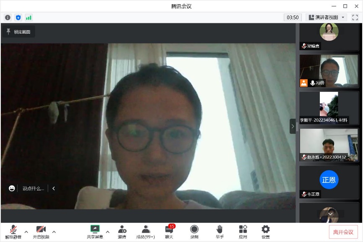Viewport: 363px width, 242px height.
Task: Open the 演讲者视图 view dropdown
Action: pyautogui.click(x=326, y=18)
